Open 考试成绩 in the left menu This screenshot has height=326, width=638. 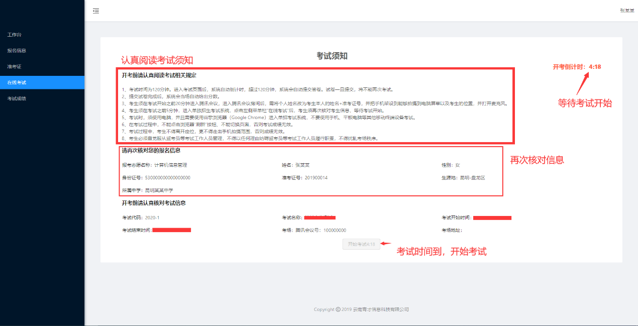tap(17, 98)
